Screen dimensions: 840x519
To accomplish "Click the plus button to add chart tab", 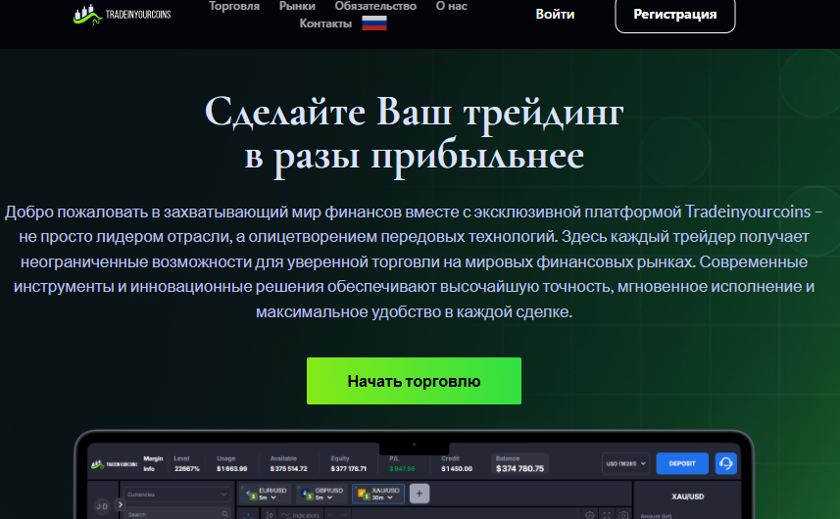I will pos(420,494).
